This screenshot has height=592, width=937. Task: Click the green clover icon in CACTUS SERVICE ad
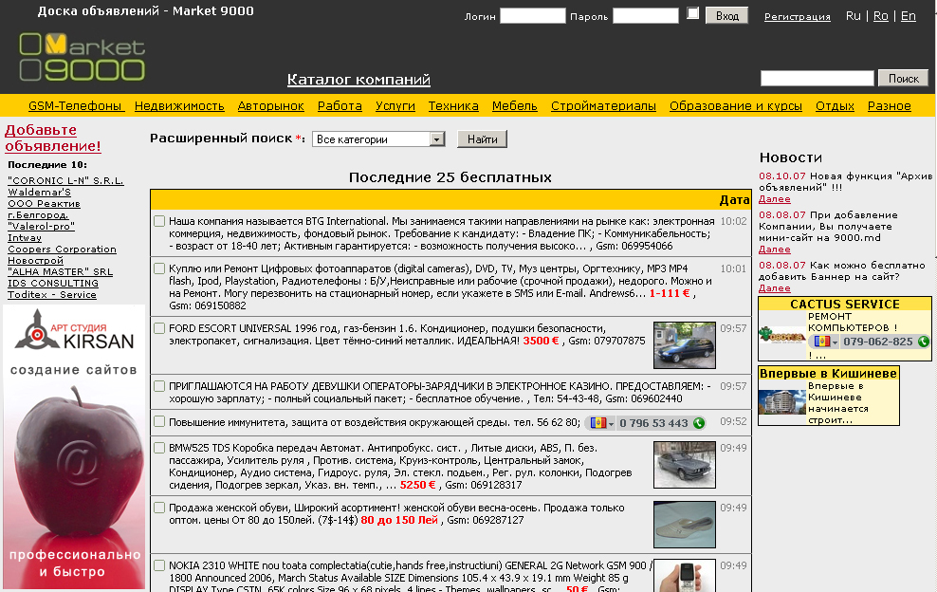pyautogui.click(x=766, y=332)
